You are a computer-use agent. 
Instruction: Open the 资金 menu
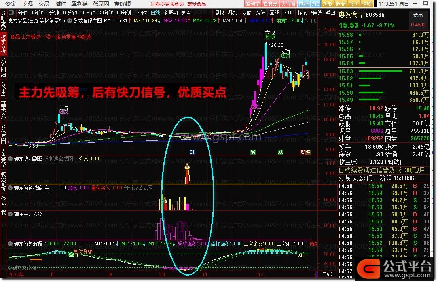(x=11, y=4)
